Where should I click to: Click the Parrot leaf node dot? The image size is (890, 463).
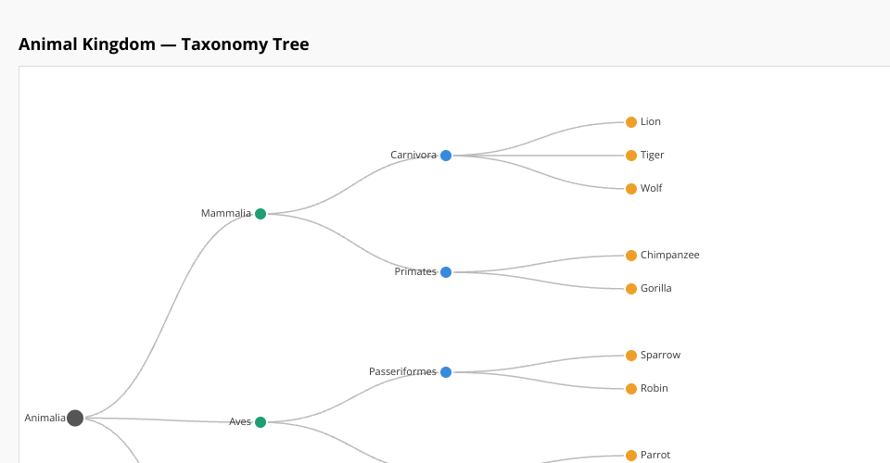[x=631, y=456]
